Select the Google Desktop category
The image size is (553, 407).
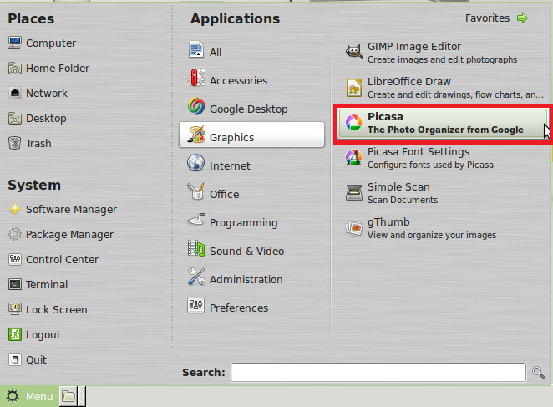coord(251,109)
